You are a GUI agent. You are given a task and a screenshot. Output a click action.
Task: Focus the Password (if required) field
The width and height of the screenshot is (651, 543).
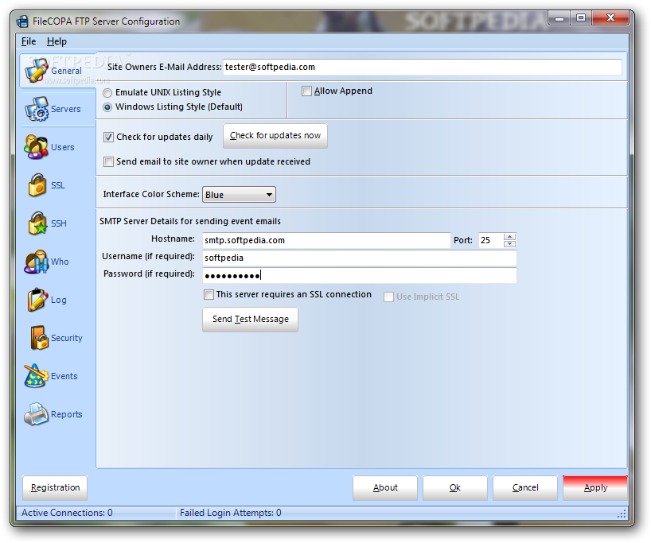(360, 275)
